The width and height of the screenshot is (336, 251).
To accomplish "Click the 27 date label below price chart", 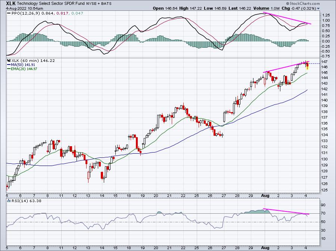I will 224,195.
